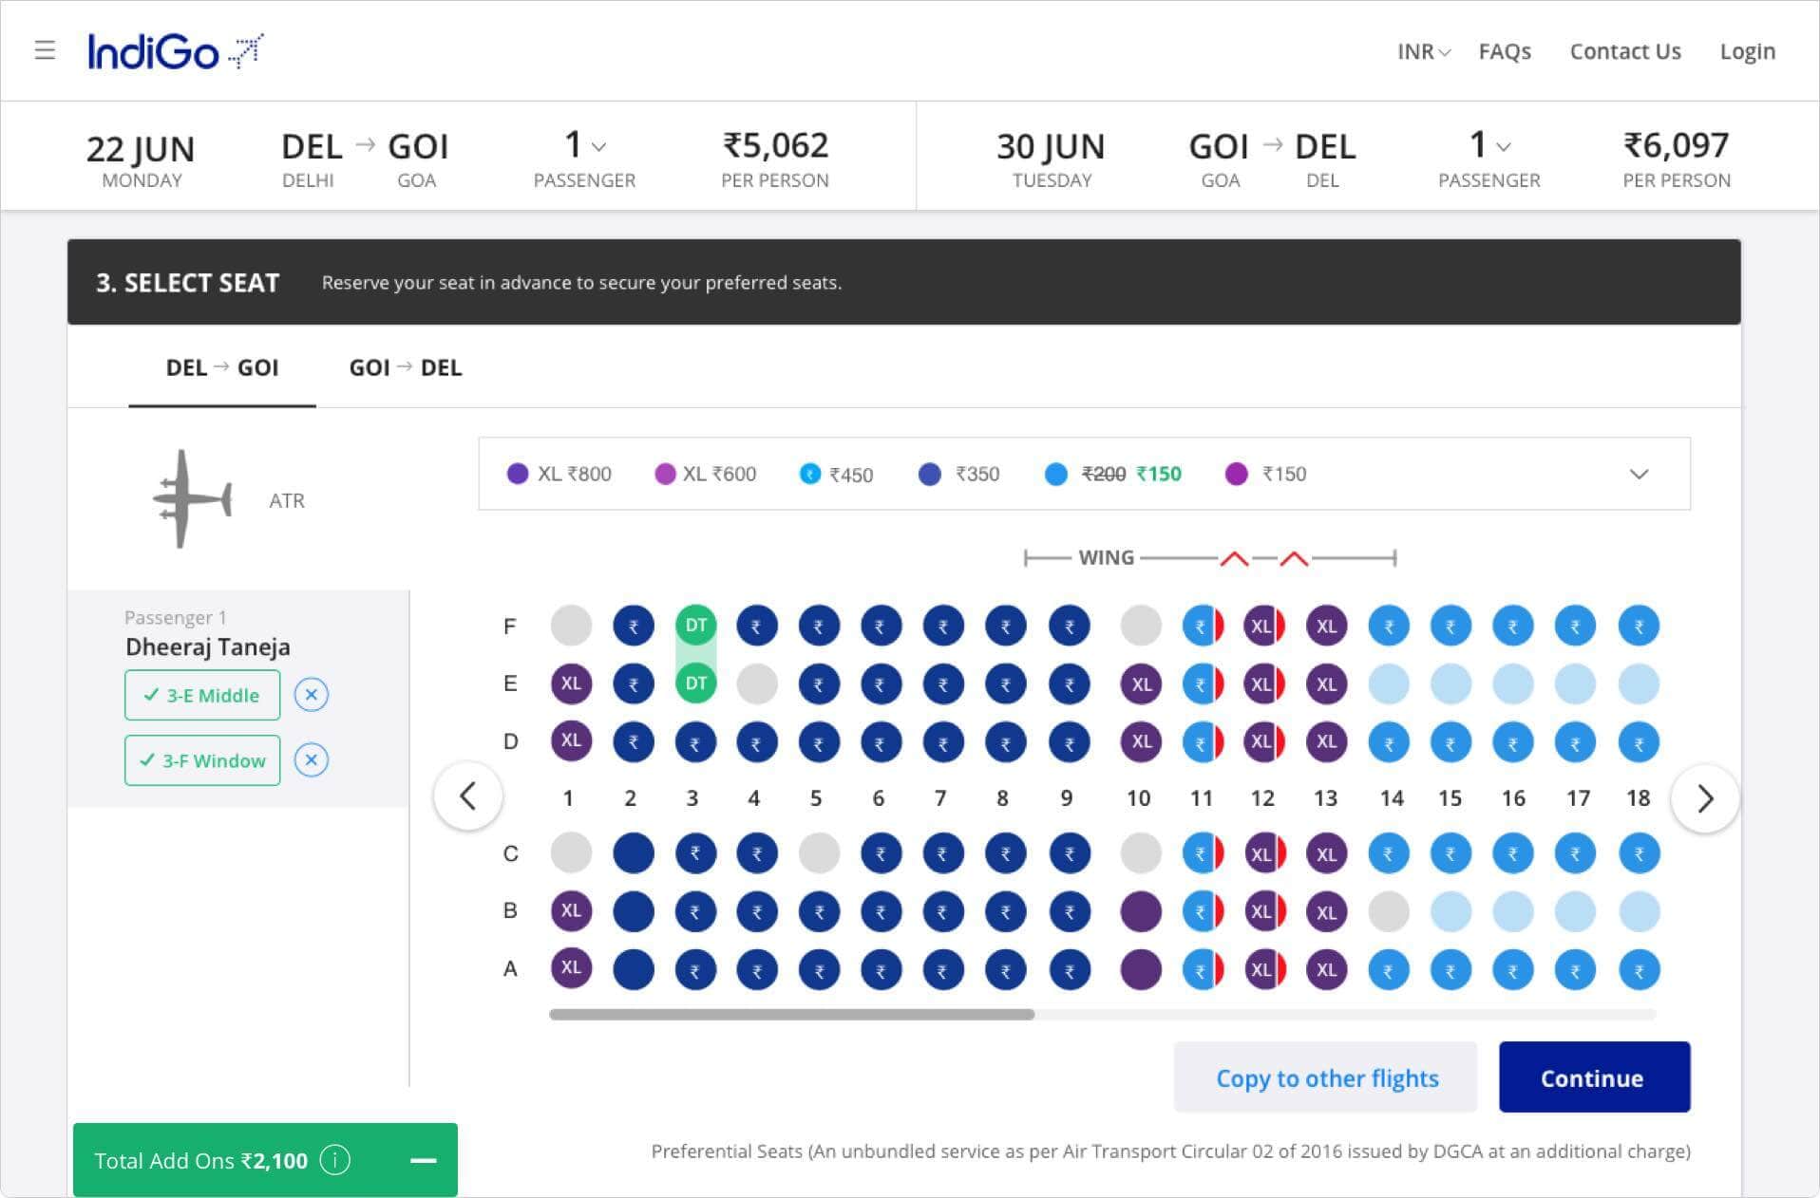This screenshot has width=1820, height=1198.
Task: Deselect the green DT seat 3E
Action: 695,683
